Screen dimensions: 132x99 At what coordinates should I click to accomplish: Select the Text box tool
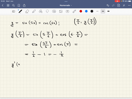[x=67, y=11]
